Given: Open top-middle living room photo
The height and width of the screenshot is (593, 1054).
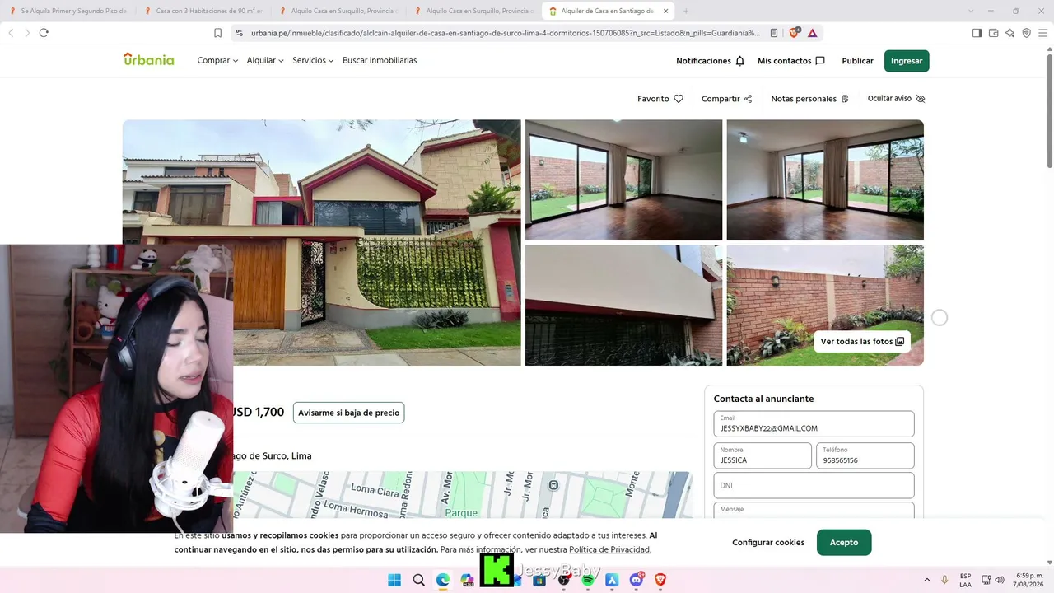Looking at the screenshot, I should [623, 180].
